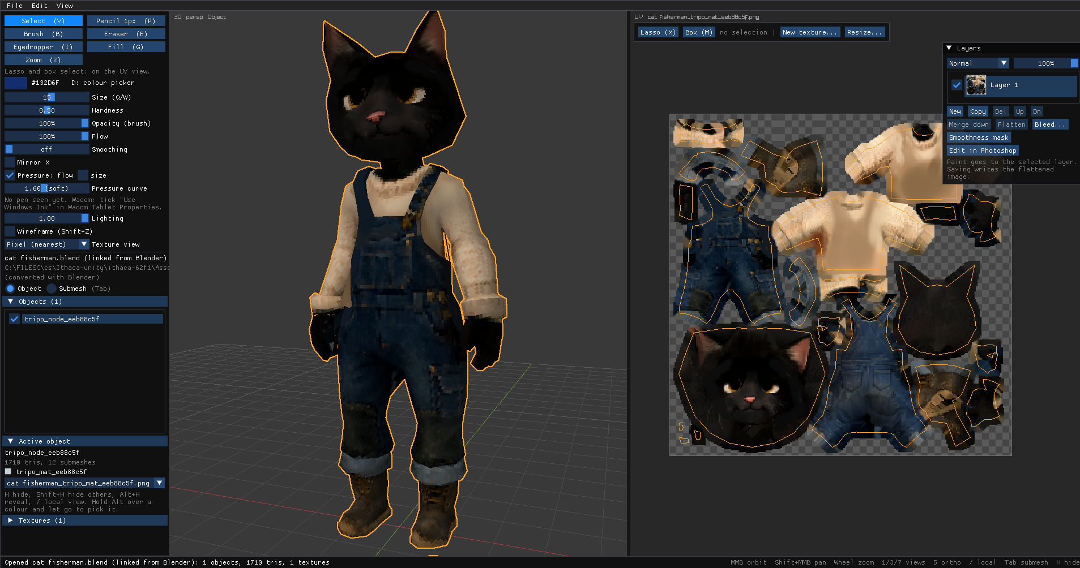The width and height of the screenshot is (1080, 568).
Task: Select the Object radio button
Action: (x=10, y=289)
